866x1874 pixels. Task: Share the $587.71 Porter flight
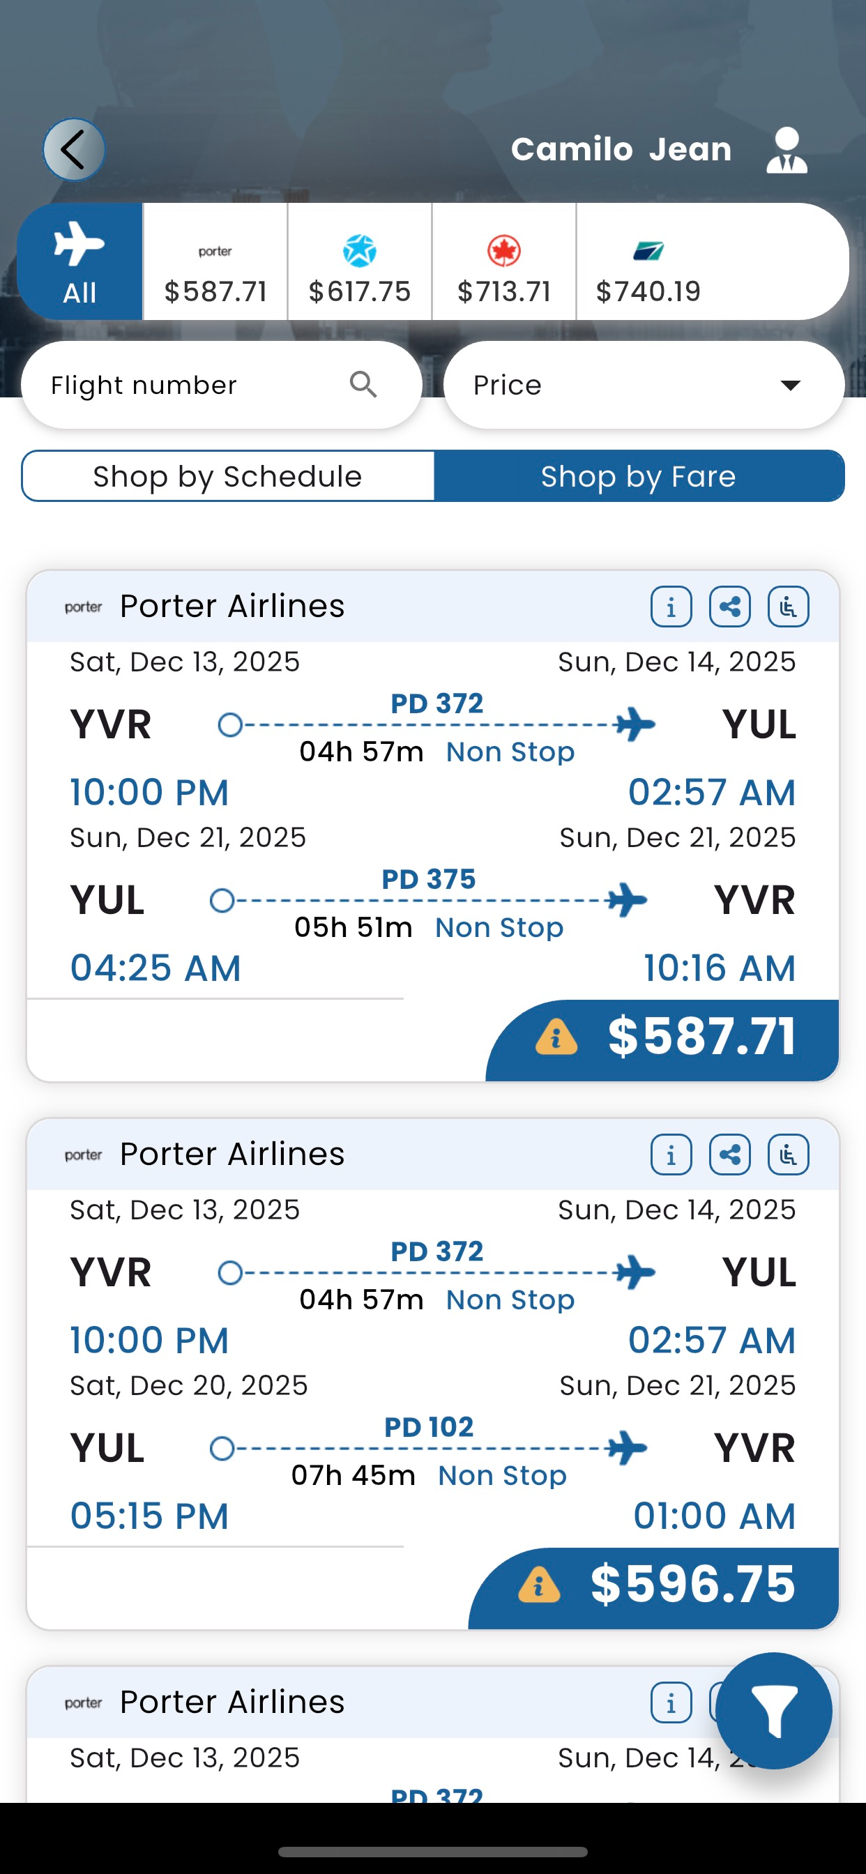[x=730, y=607]
